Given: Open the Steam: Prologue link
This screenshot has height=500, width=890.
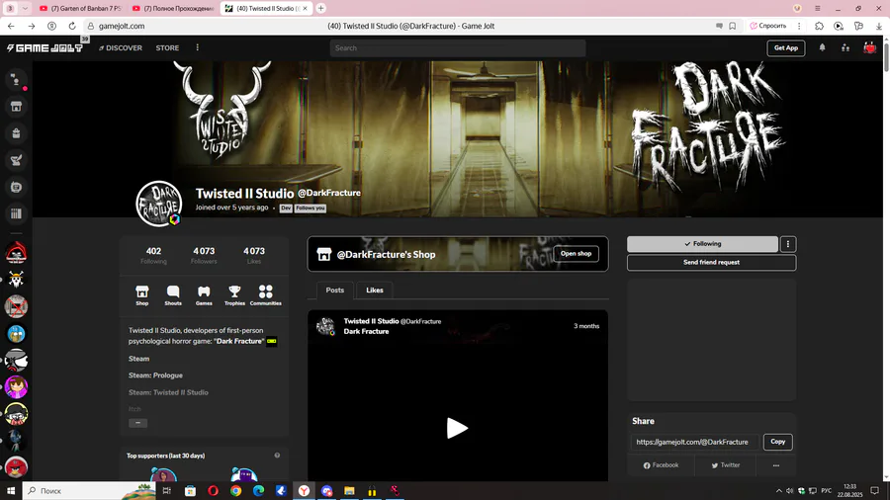Looking at the screenshot, I should pos(155,375).
